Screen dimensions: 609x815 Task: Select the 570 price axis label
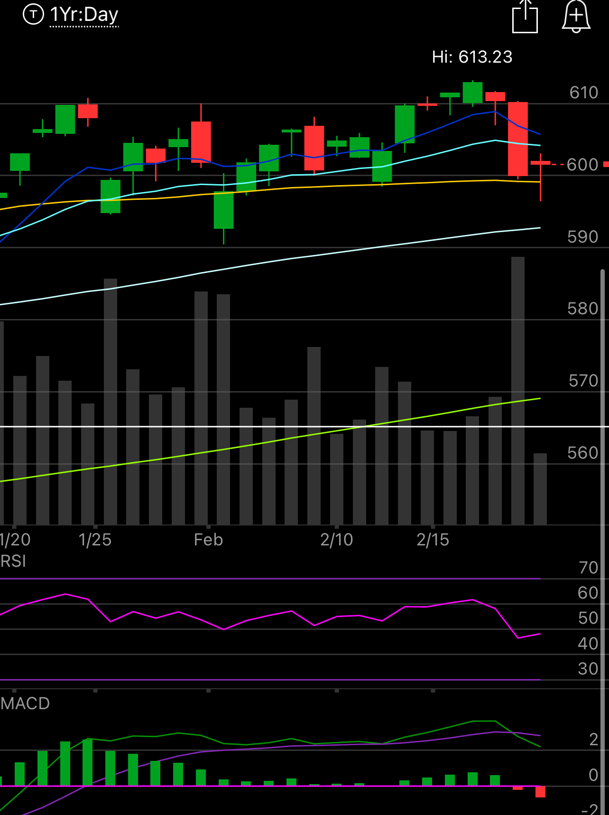point(583,381)
